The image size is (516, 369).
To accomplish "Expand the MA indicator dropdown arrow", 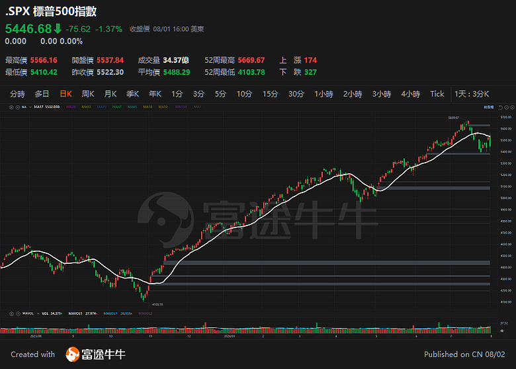I will (x=30, y=107).
